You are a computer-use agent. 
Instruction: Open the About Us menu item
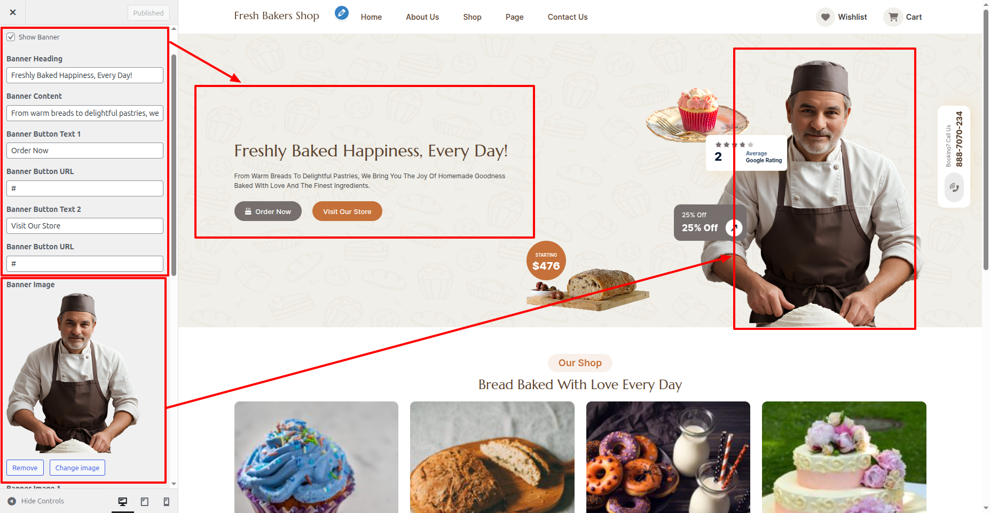click(x=422, y=17)
